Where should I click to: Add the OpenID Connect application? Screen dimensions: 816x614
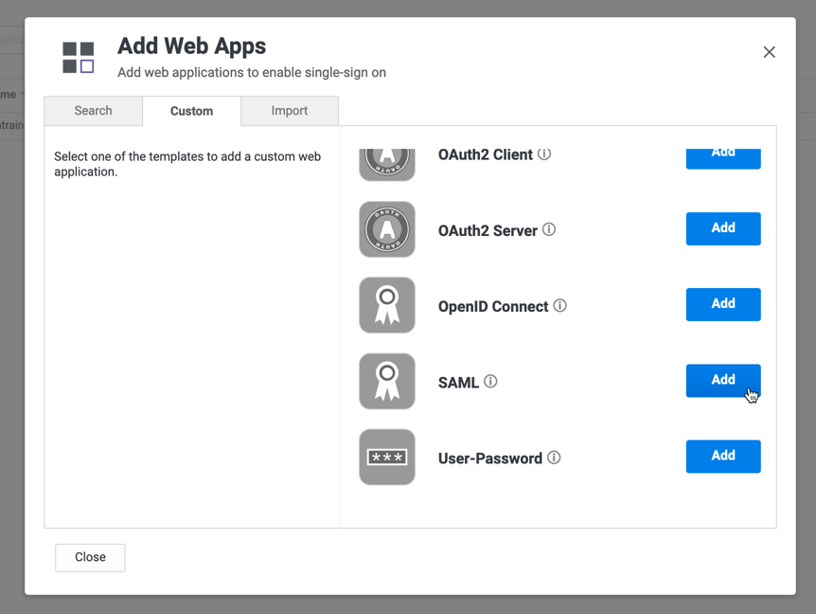click(x=722, y=304)
